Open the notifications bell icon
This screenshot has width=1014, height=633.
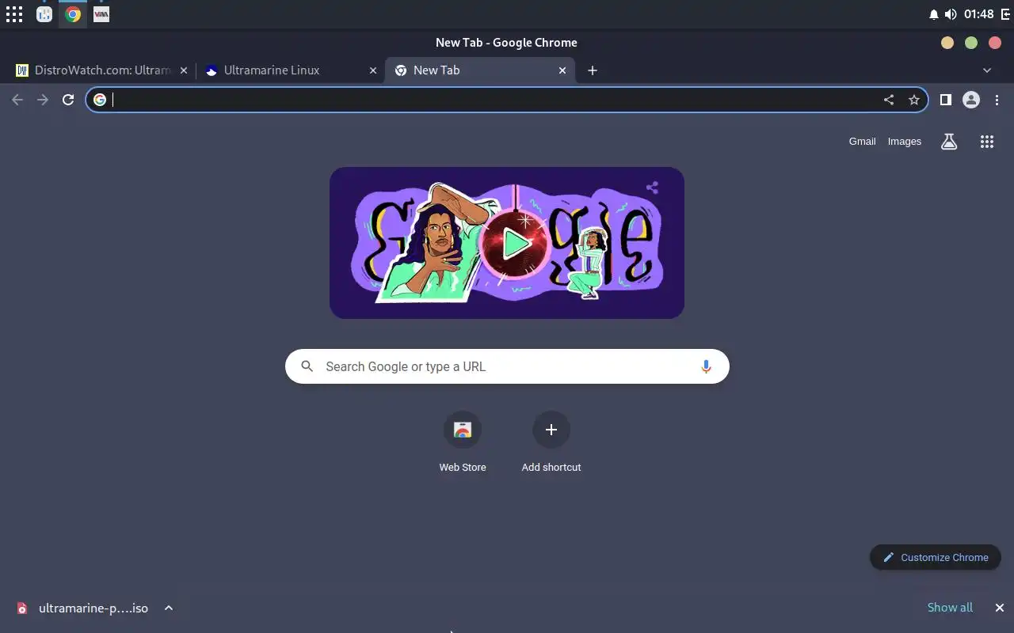(x=933, y=14)
